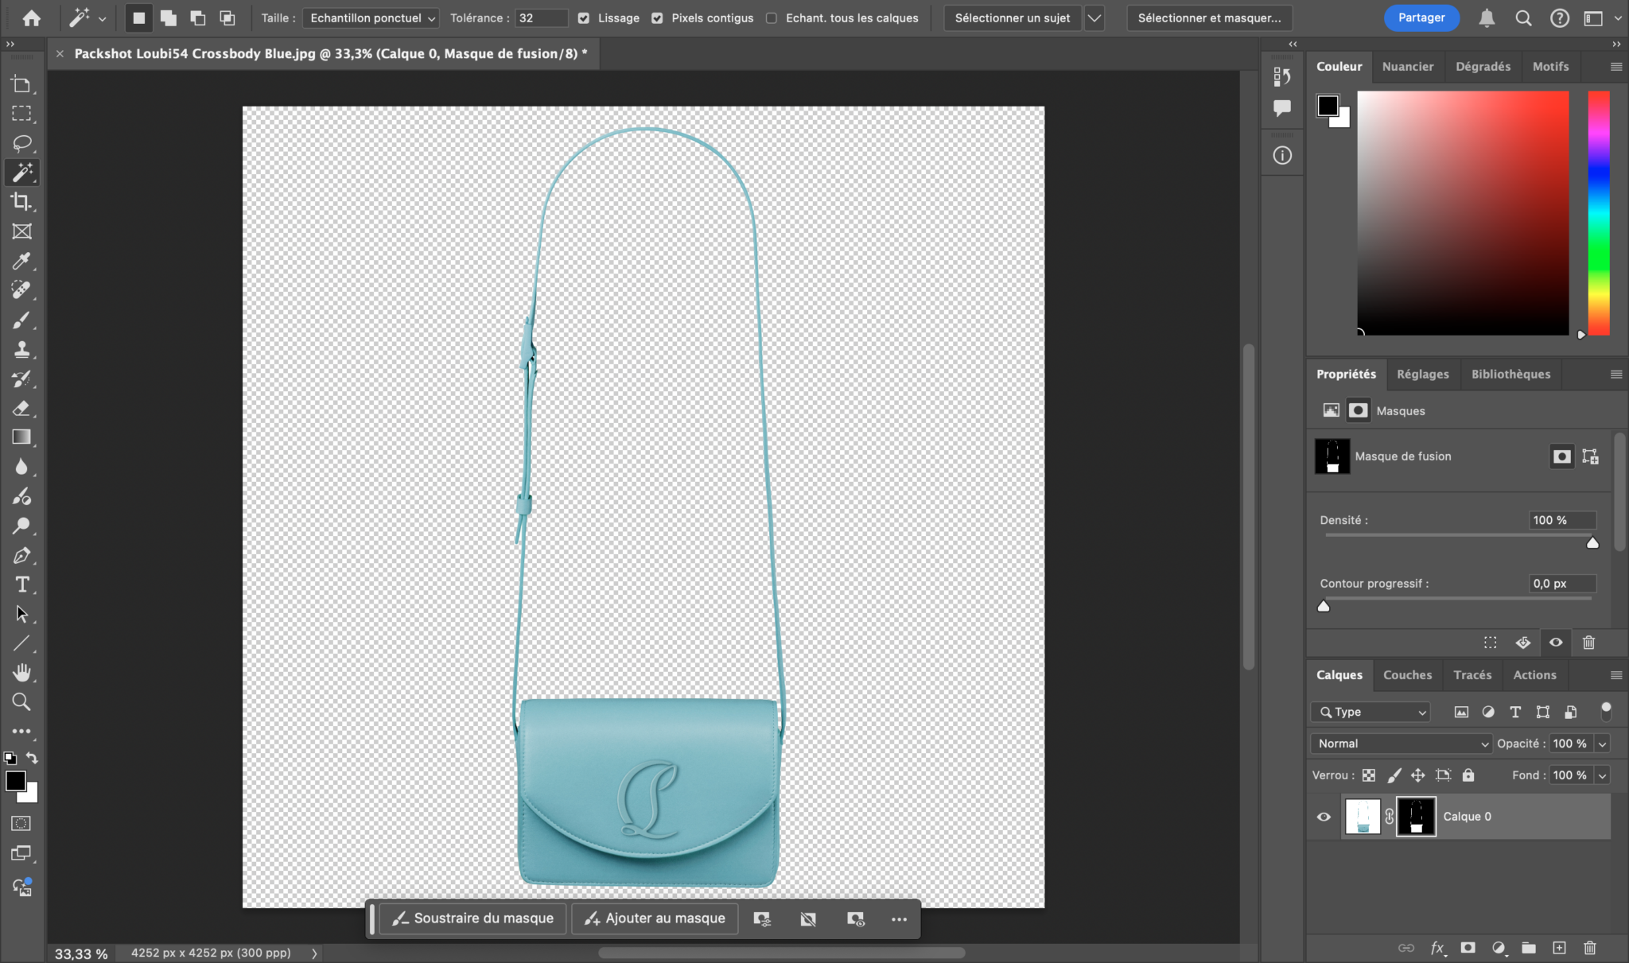Image resolution: width=1629 pixels, height=963 pixels.
Task: Click the rainbow hue slider strip
Action: 1599,212
